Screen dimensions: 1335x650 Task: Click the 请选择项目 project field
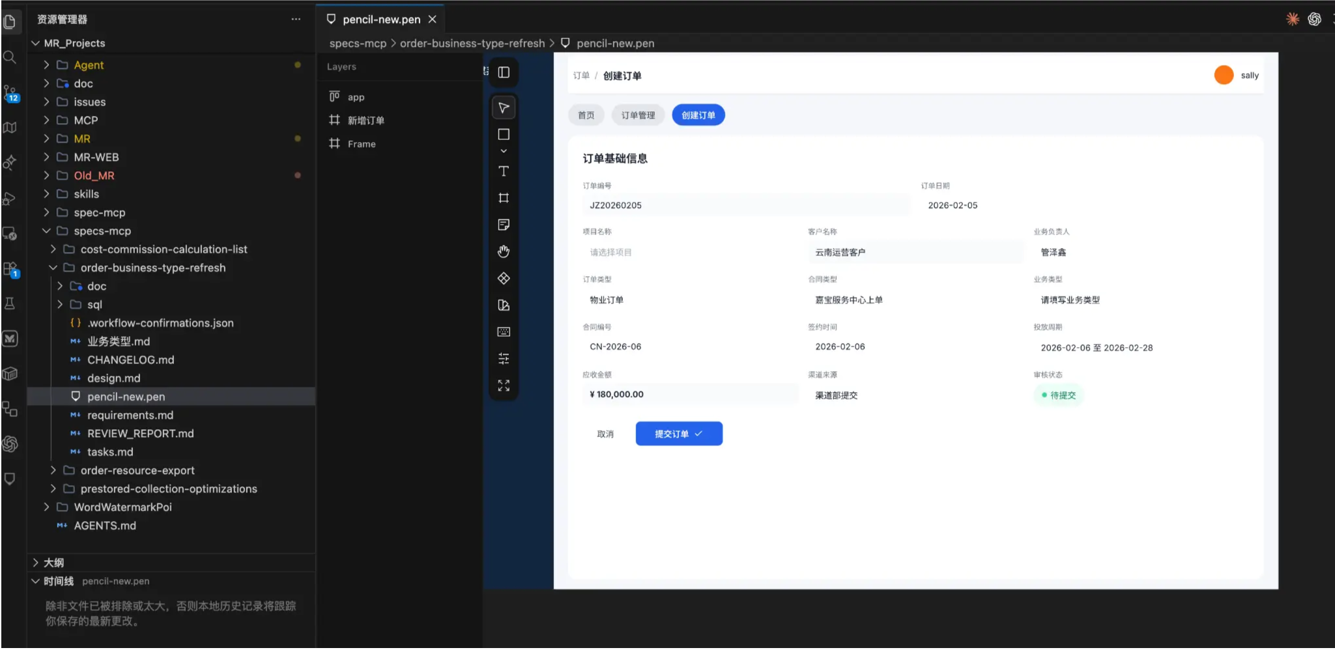690,252
